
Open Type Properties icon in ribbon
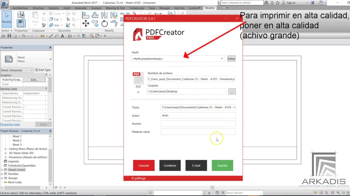pyautogui.click(x=21, y=15)
